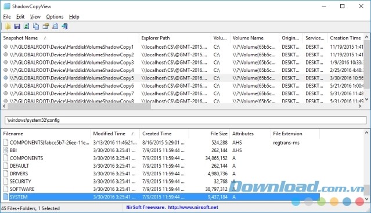Click the snapshot list scroll right arrow
This screenshot has height=213, width=371.
(360, 106)
